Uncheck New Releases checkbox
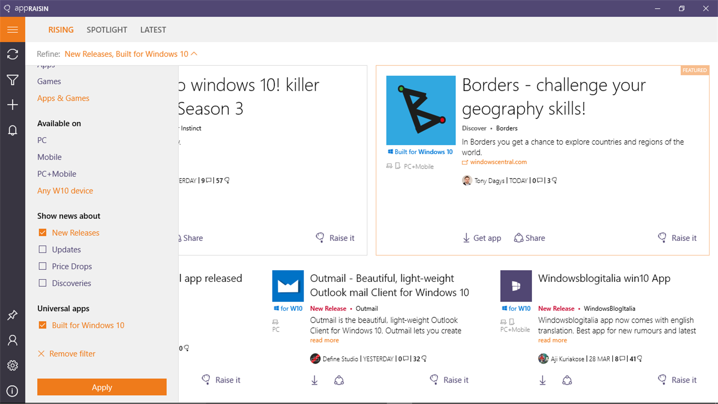 point(42,232)
